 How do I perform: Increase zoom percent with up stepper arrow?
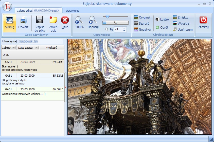124,28
